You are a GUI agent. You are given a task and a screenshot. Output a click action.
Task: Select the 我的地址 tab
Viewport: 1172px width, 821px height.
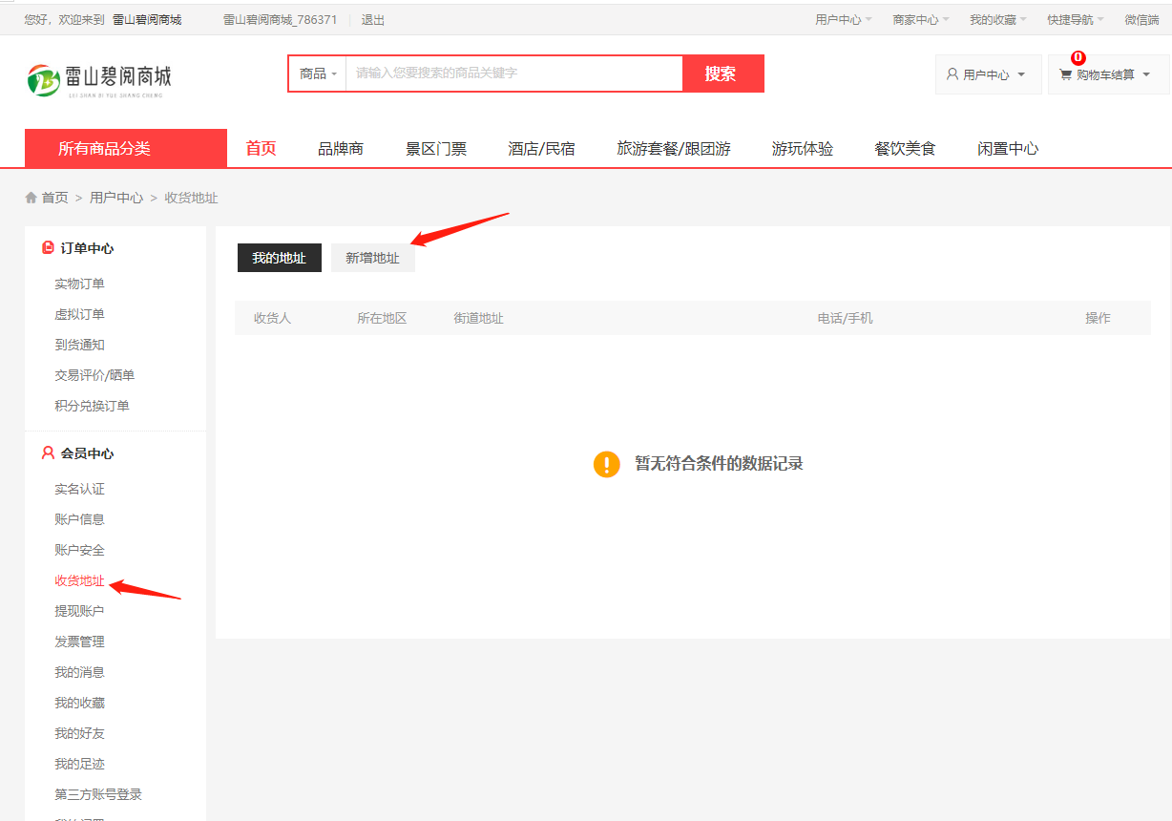click(279, 258)
